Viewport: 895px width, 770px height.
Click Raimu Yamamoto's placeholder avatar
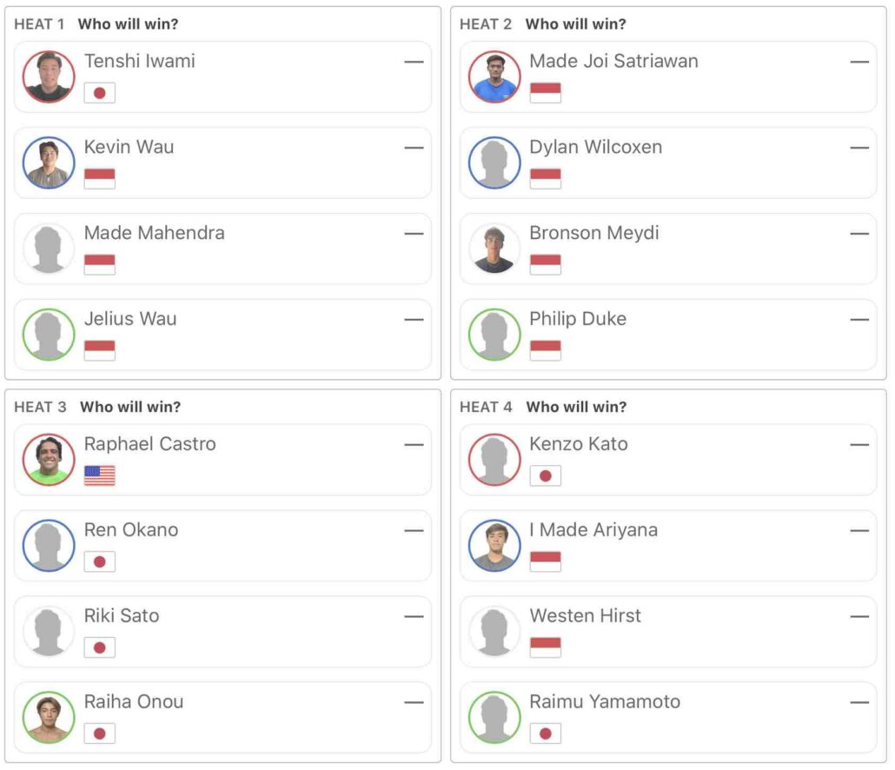click(x=494, y=717)
